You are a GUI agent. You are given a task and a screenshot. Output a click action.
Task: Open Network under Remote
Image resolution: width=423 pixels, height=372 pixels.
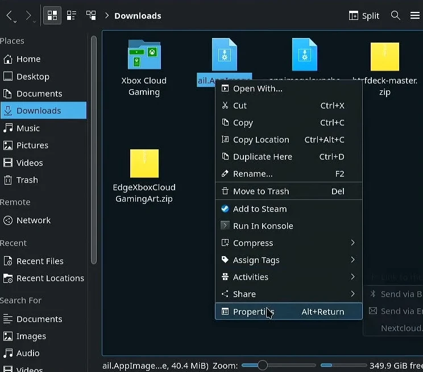click(43, 220)
